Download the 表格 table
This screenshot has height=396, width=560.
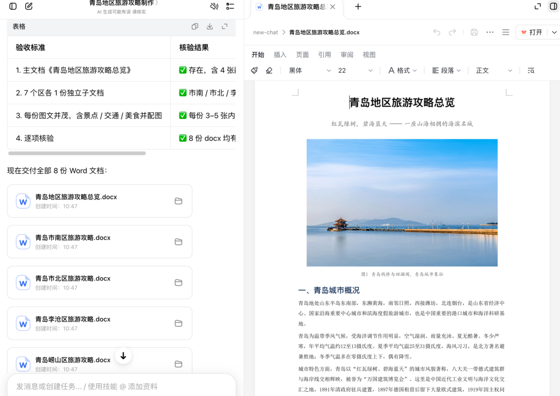210,26
